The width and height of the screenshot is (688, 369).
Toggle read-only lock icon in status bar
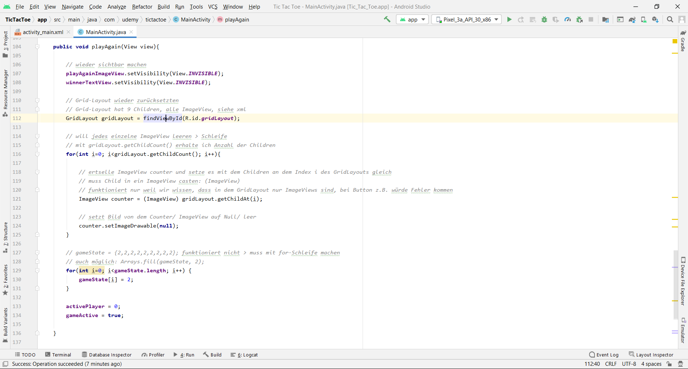click(x=669, y=364)
